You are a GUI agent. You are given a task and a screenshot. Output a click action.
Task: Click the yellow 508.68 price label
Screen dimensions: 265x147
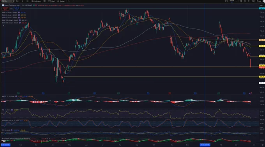click(262, 77)
